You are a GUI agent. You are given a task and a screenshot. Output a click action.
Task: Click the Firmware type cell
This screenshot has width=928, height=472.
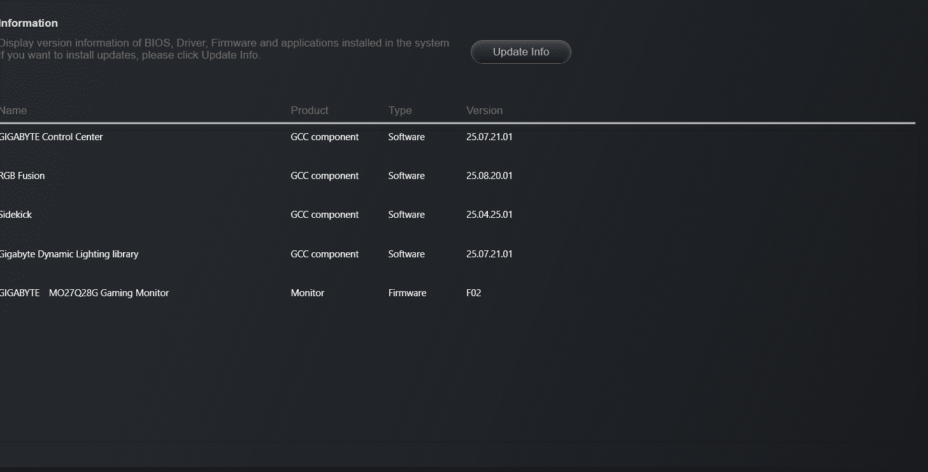coord(407,293)
